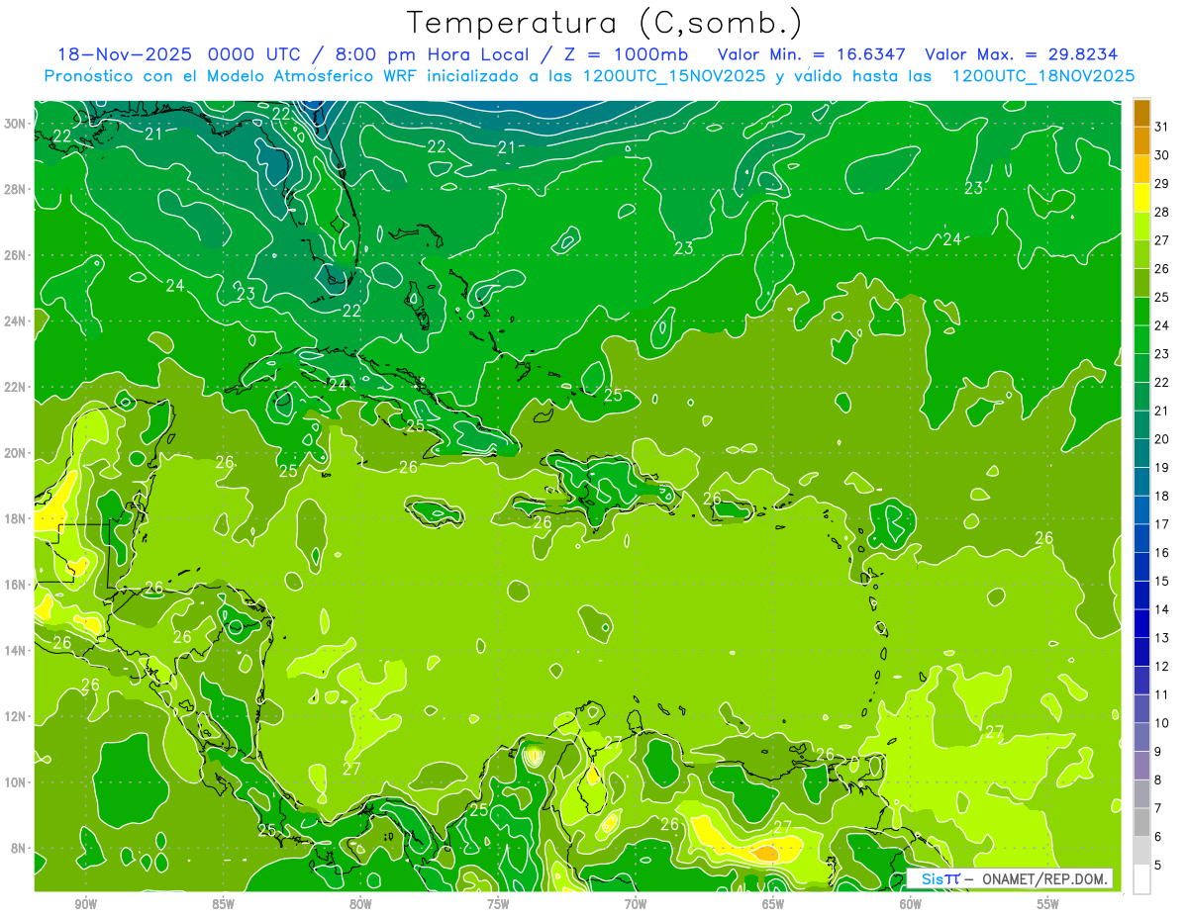Click the colorbar swatch between 30 and 31
The width and height of the screenshot is (1188, 917).
point(1141,140)
